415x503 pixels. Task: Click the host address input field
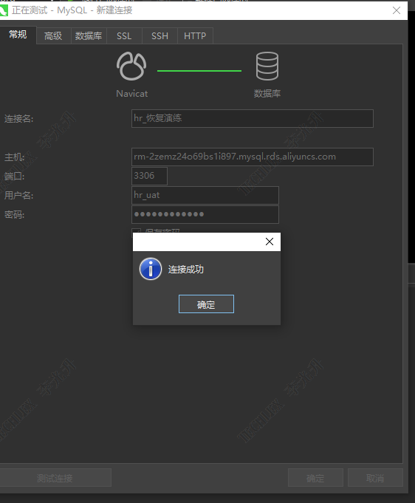click(253, 157)
